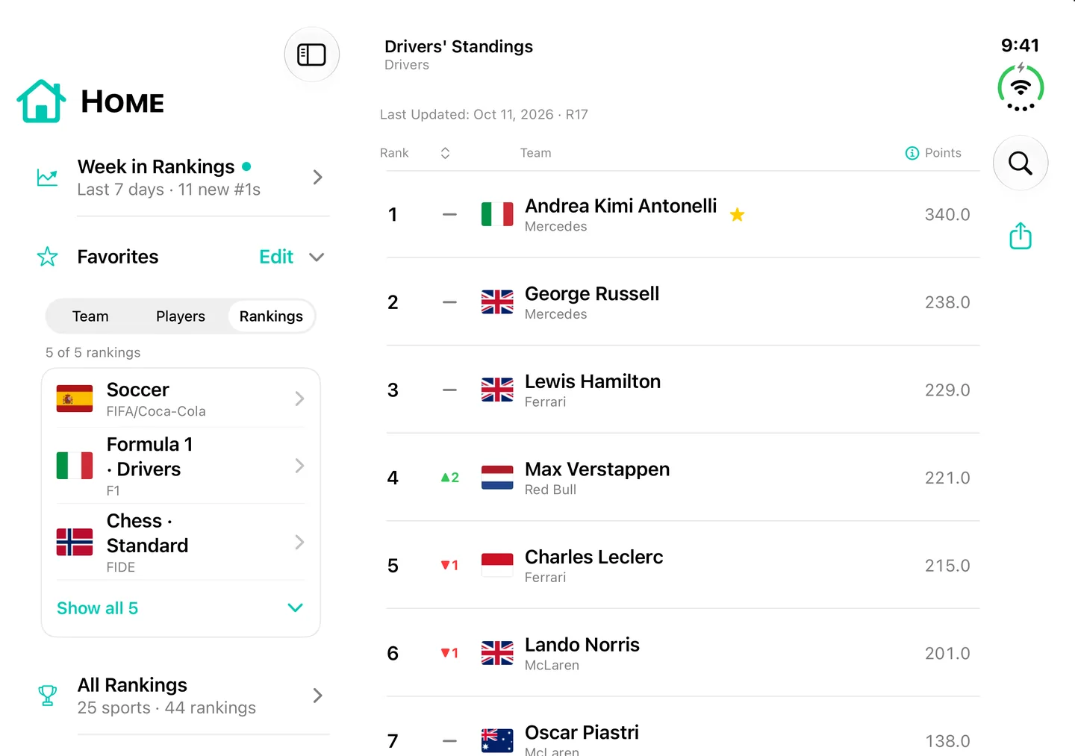Viewport: 1075px width, 756px height.
Task: Tap the Week in Rankings chart icon
Action: coord(47,178)
